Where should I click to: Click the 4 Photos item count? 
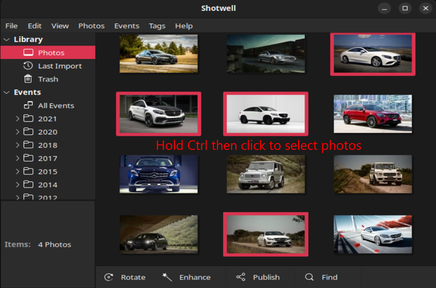pos(55,245)
